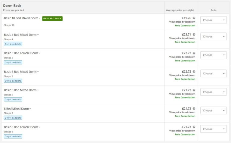Click the info icon beside the £19.76 price
The height and width of the screenshot is (143, 231).
pyautogui.click(x=194, y=18)
